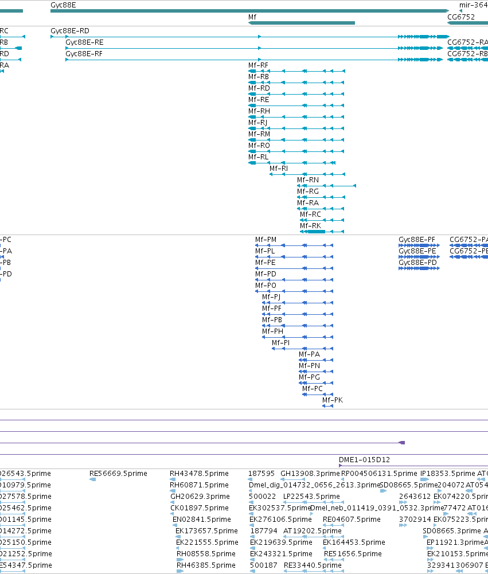This screenshot has height=574, width=488.
Task: Click the purple feature end block
Action: (402, 443)
